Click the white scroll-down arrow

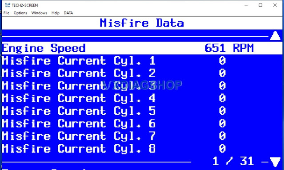(275, 162)
